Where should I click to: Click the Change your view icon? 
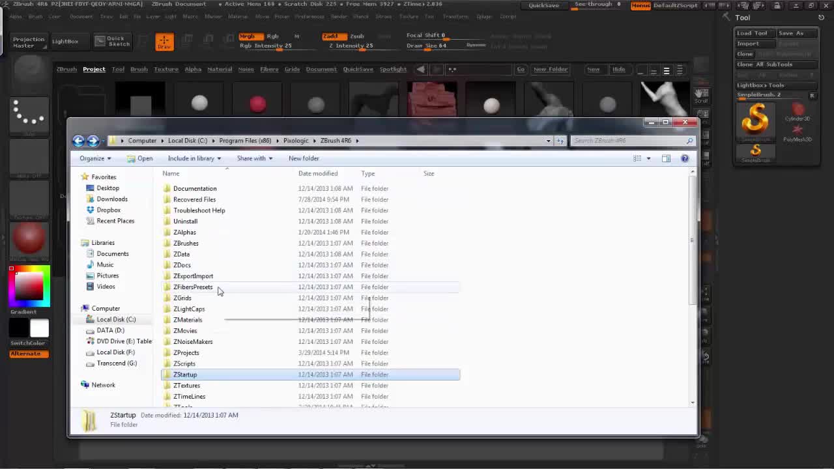click(637, 158)
